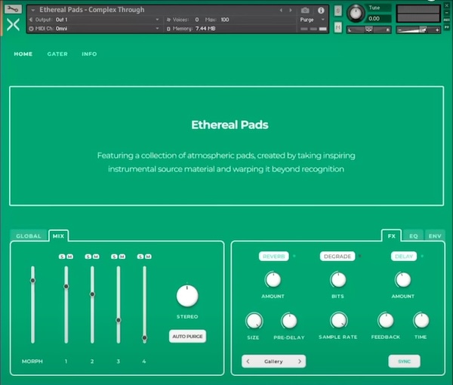Viewport: 453px width, 385px height.
Task: Mute the instrument with the M button
Action: [x=337, y=27]
